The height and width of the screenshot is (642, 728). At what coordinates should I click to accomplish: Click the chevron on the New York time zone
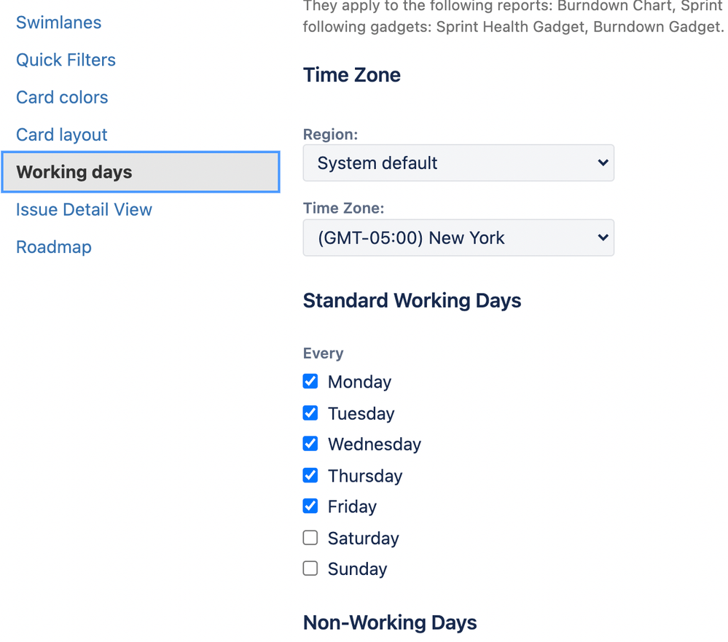pos(603,238)
